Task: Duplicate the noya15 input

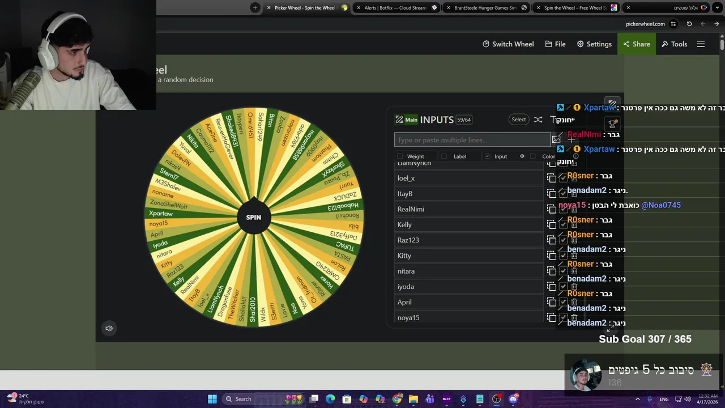Action: click(x=552, y=317)
